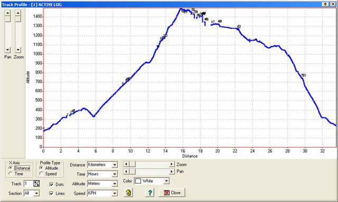
Task: Click the horizontal Pan slider thumb
Action: point(133,171)
